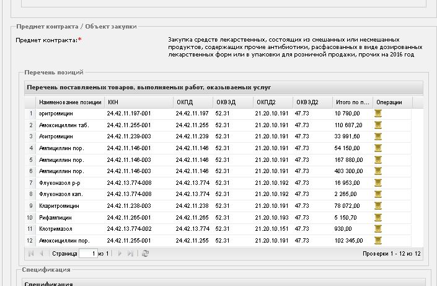The image size is (437, 286).
Task: Open operations icon for Азитромицин row
Action: point(378,136)
